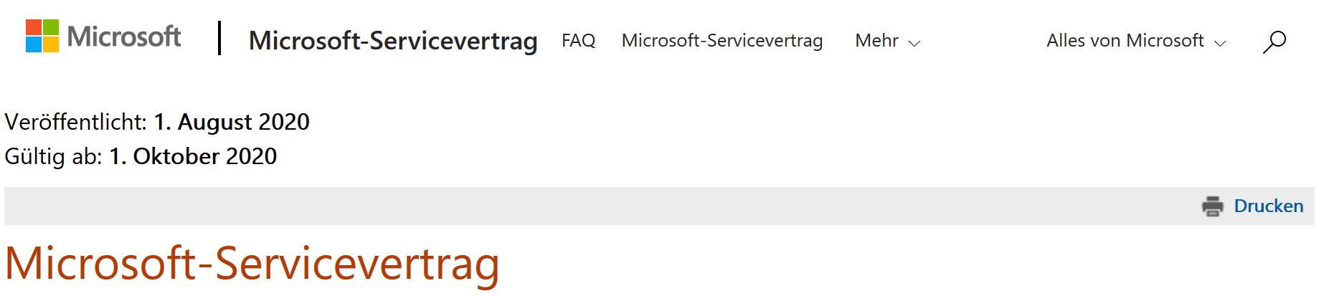1329x296 pixels.
Task: Click the gray Microsoft wordmark text
Action: click(124, 36)
